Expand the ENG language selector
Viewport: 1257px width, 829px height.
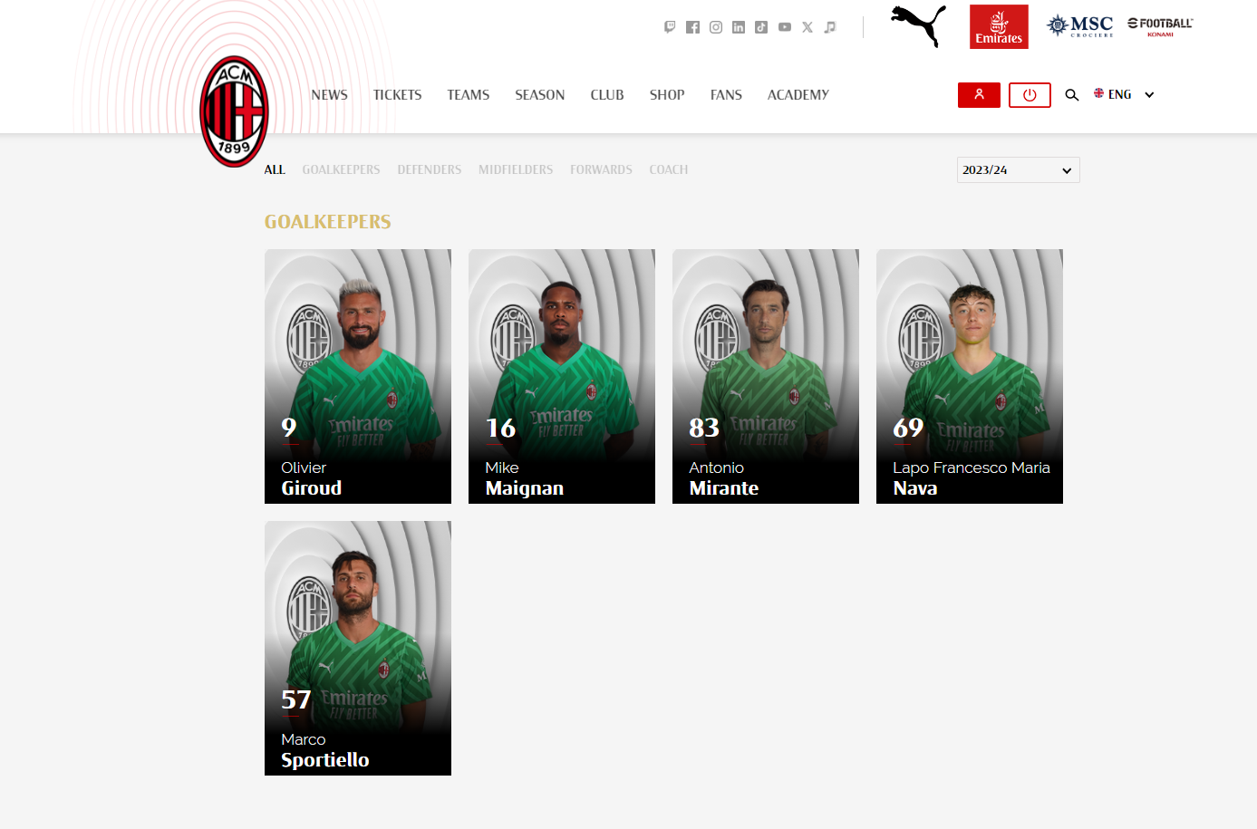click(x=1113, y=94)
